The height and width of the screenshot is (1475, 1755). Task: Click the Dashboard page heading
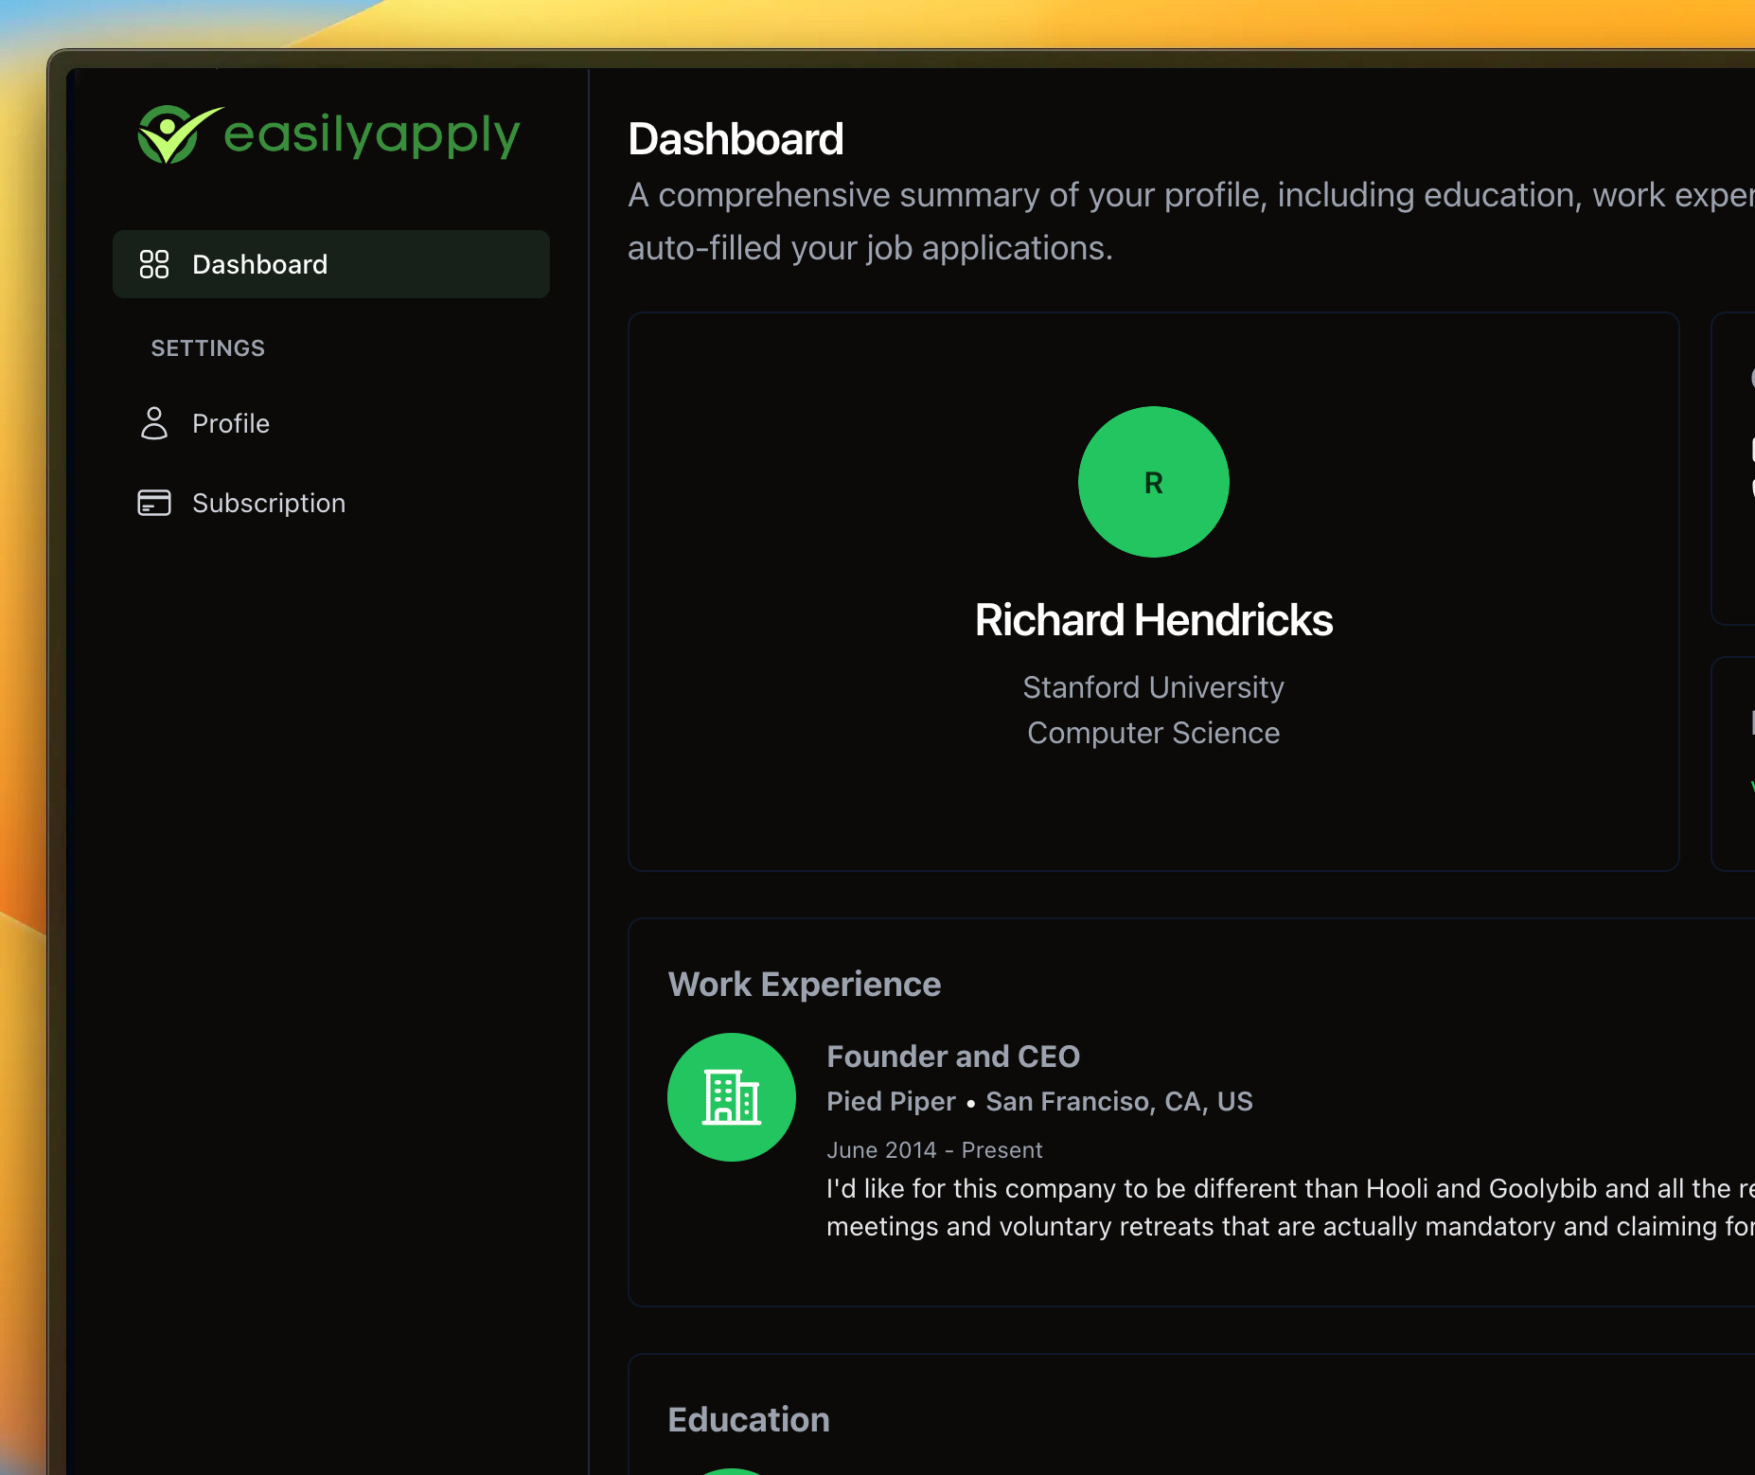736,139
